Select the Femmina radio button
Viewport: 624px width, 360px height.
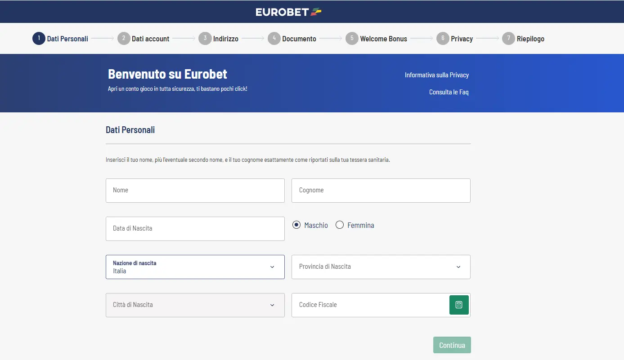pyautogui.click(x=340, y=225)
